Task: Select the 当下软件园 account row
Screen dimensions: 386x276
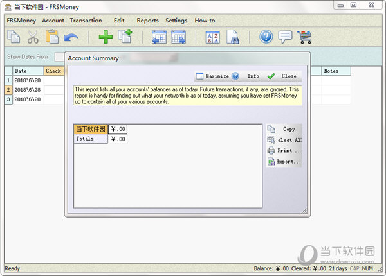Action: pyautogui.click(x=91, y=129)
